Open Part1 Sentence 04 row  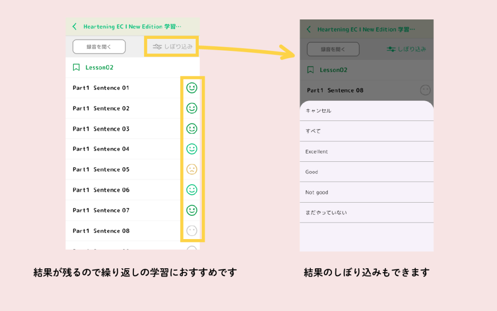pos(133,149)
